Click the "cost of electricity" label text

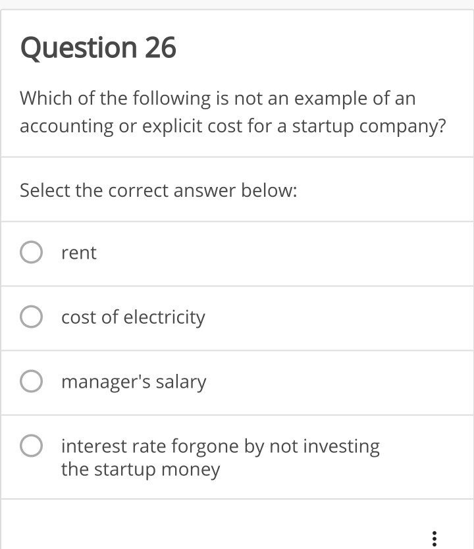[133, 317]
